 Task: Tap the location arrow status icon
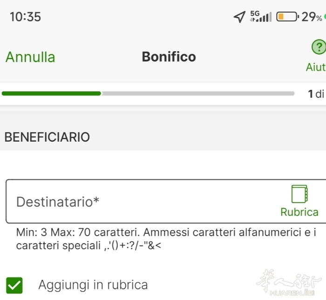[x=239, y=17]
